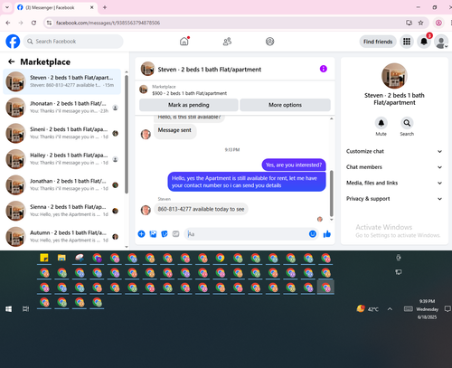Go back using the Marketplace arrow
Image resolution: width=452 pixels, height=368 pixels.
(12, 61)
